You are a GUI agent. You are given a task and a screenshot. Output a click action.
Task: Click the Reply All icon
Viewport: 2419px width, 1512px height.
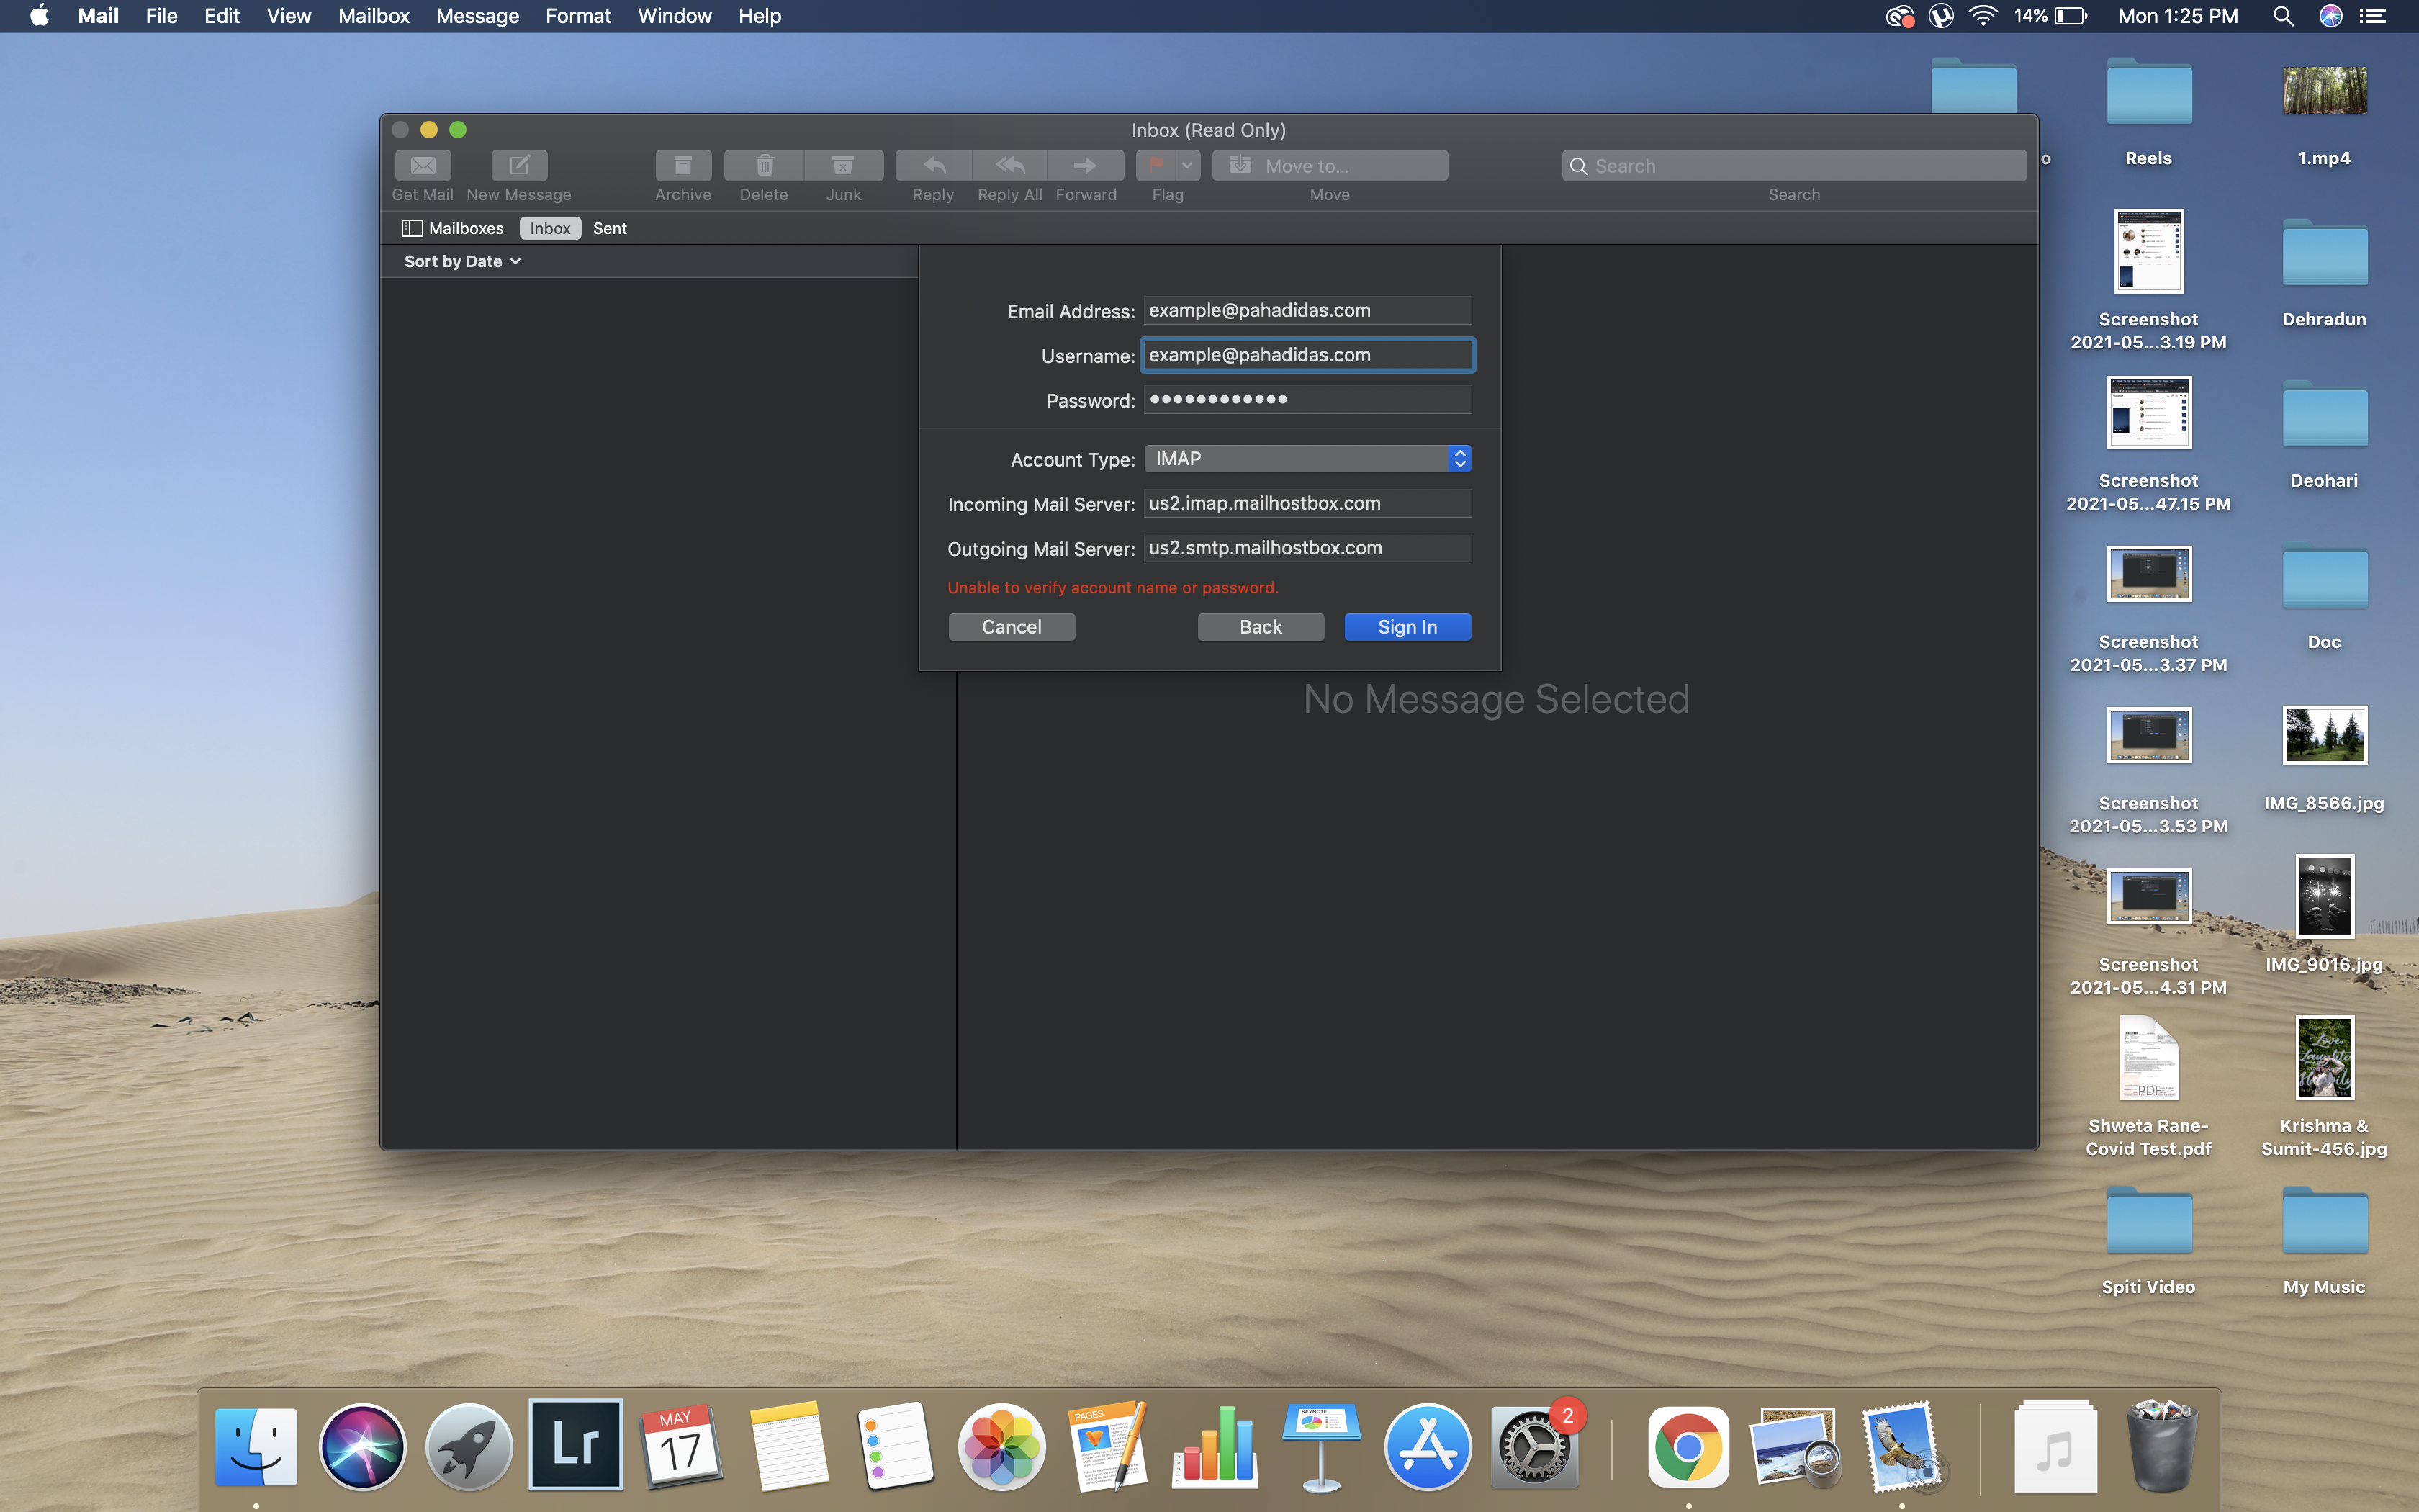(1009, 165)
